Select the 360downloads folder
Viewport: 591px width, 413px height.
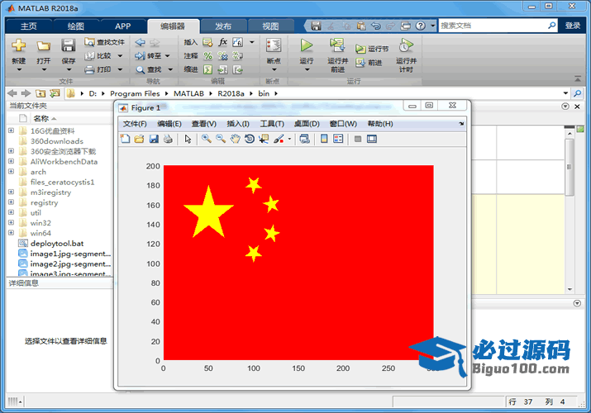56,141
